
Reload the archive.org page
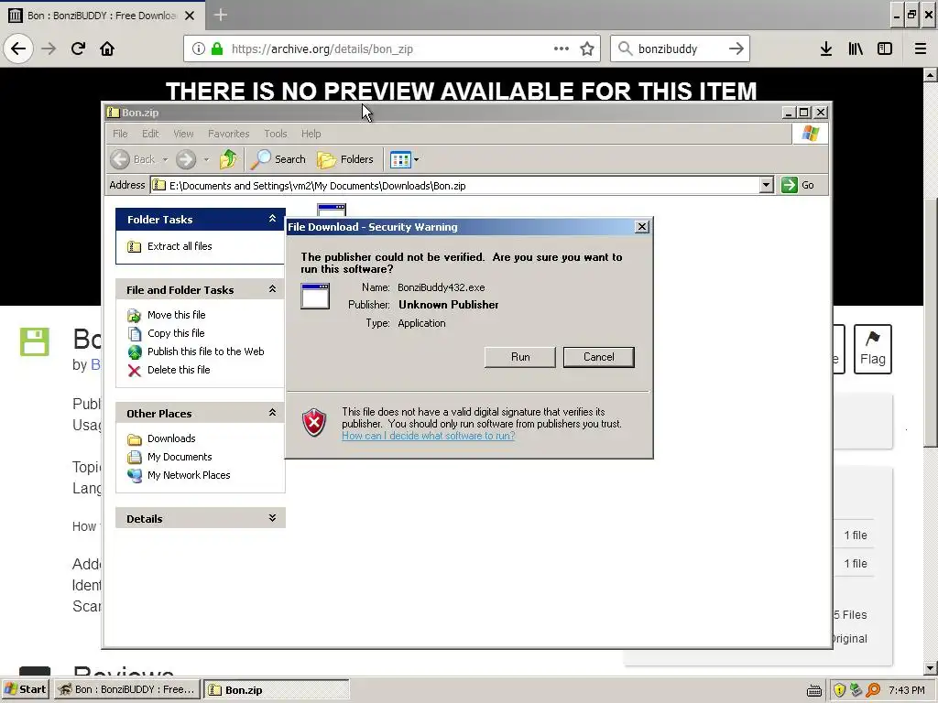tap(78, 49)
